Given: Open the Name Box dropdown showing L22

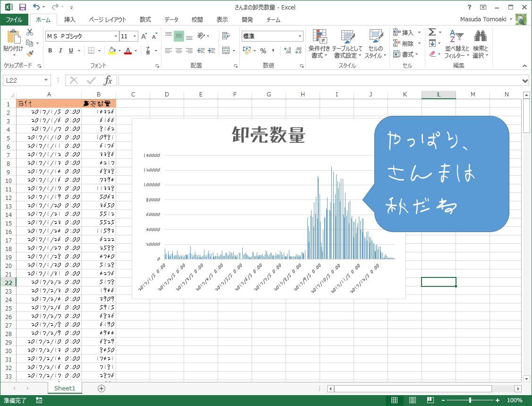Looking at the screenshot, I should pos(46,80).
